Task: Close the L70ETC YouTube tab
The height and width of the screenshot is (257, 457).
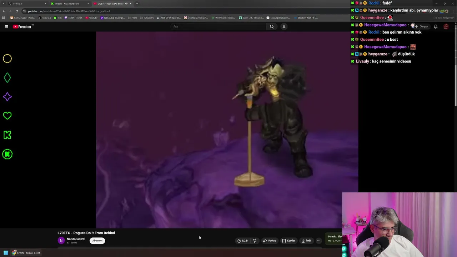Action: [x=131, y=4]
